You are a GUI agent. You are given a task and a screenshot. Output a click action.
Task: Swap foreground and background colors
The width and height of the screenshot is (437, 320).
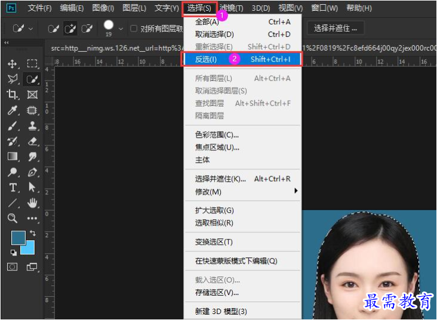[x=33, y=232]
